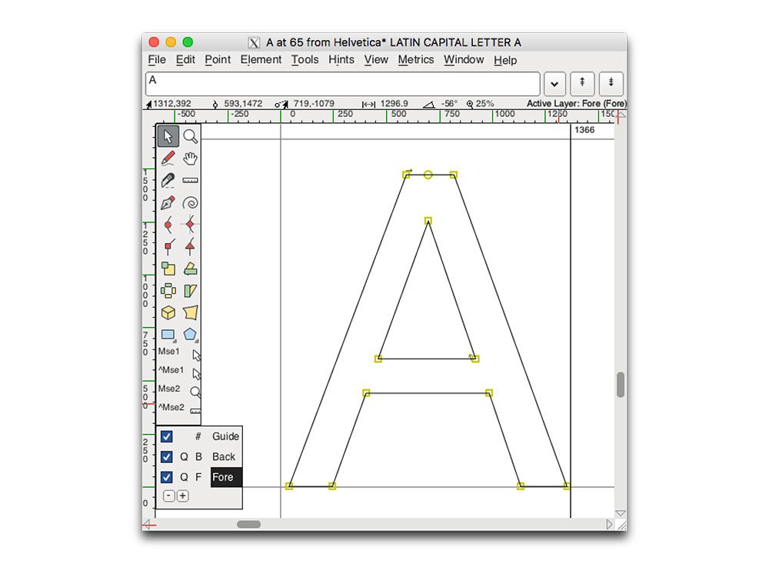
Task: Activate the Ruler measure tool
Action: coord(190,181)
